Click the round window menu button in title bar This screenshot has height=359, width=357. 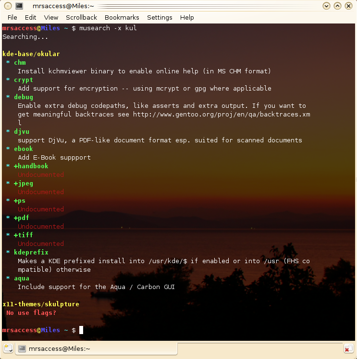pyautogui.click(x=7, y=6)
